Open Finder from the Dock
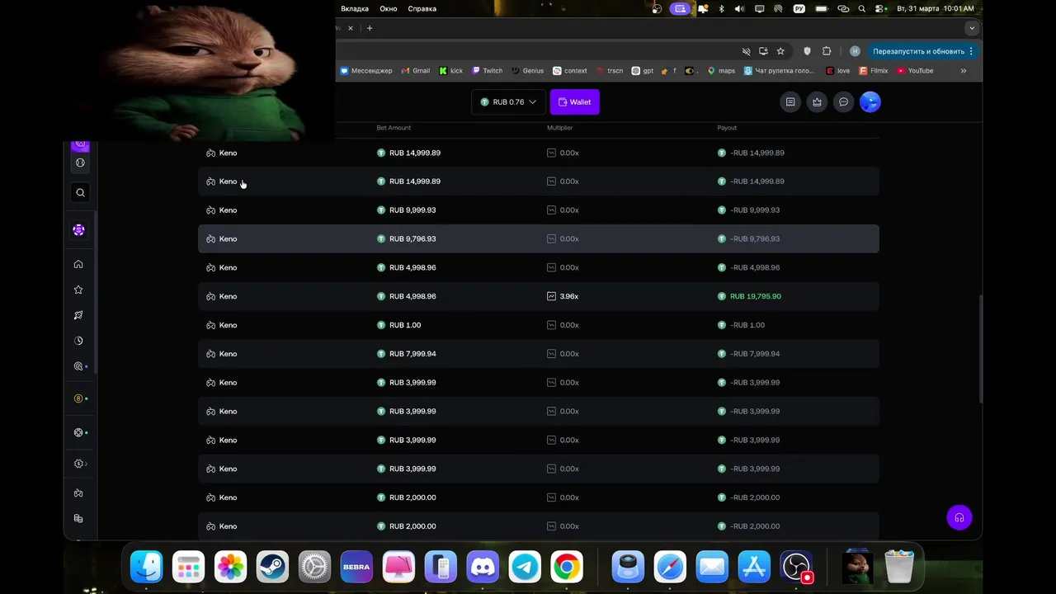The height and width of the screenshot is (594, 1056). click(x=147, y=567)
